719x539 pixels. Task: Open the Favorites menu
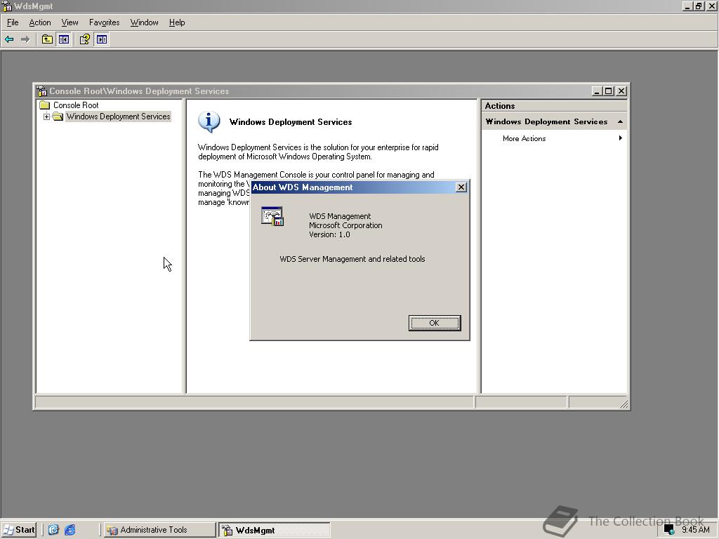tap(104, 22)
